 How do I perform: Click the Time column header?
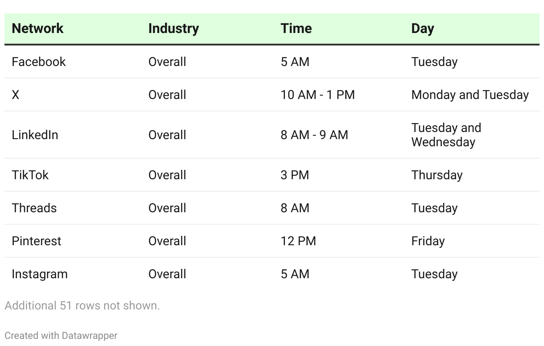tap(296, 29)
